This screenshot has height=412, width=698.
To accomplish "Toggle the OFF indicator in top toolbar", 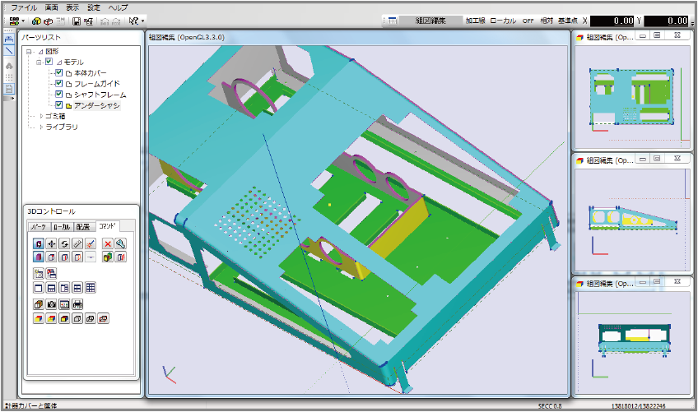I will [x=528, y=21].
